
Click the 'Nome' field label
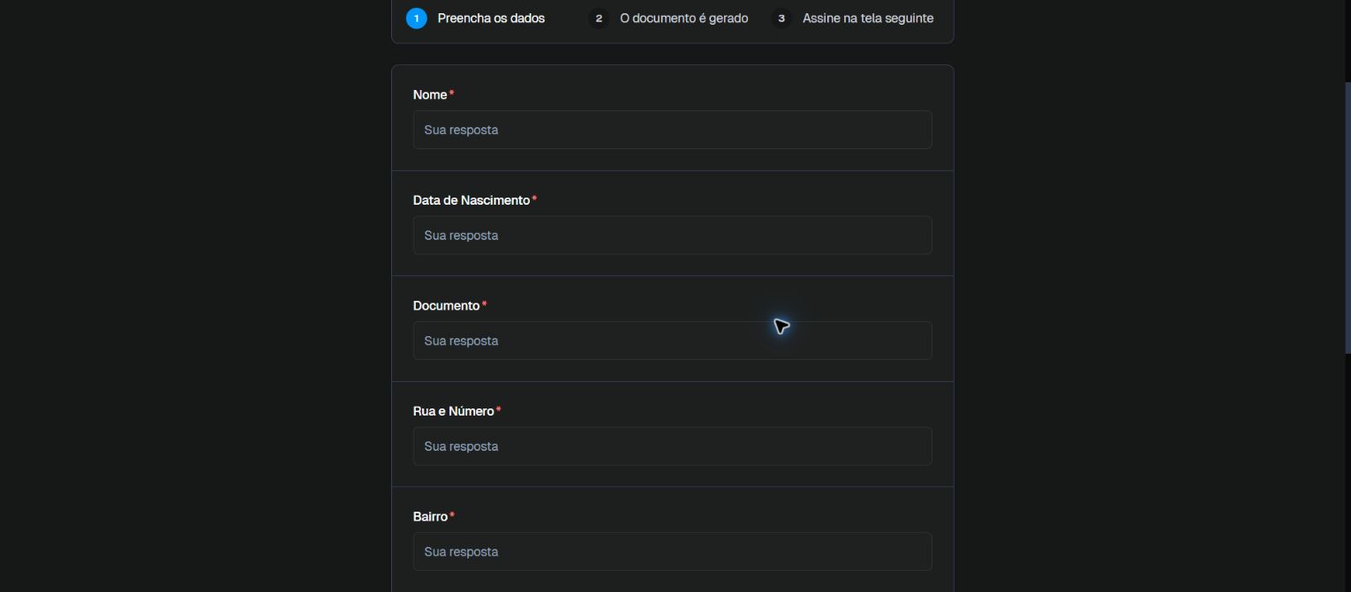[x=430, y=94]
